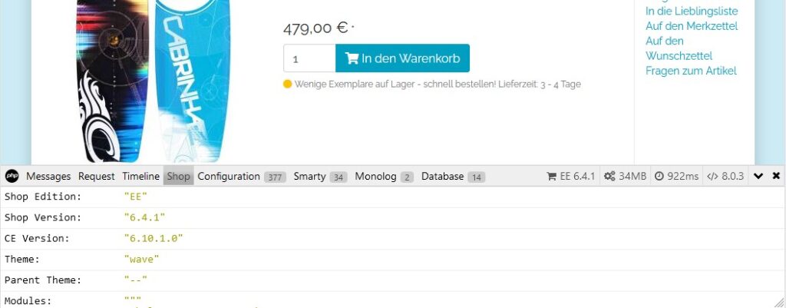The width and height of the screenshot is (786, 308).
Task: Click the Theme label
Action: (x=22, y=260)
